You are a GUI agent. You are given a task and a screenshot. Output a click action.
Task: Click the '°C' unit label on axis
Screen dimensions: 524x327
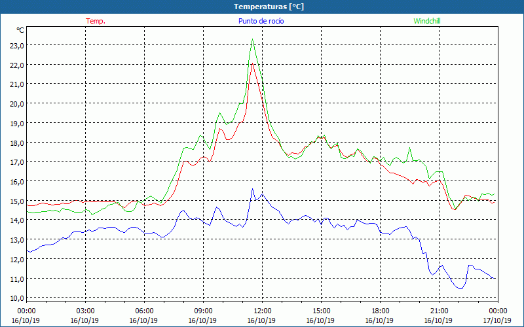coord(20,30)
